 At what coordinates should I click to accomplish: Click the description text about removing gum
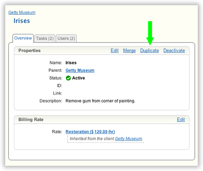click(x=100, y=101)
